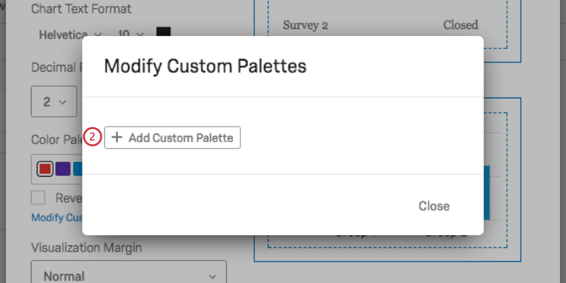
Task: Click the blue bar in the chart
Action: [x=486, y=193]
